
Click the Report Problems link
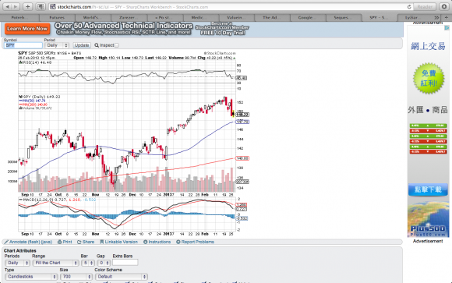point(195,242)
